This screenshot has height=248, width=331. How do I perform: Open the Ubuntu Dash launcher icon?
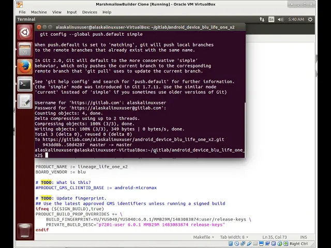pos(25,32)
